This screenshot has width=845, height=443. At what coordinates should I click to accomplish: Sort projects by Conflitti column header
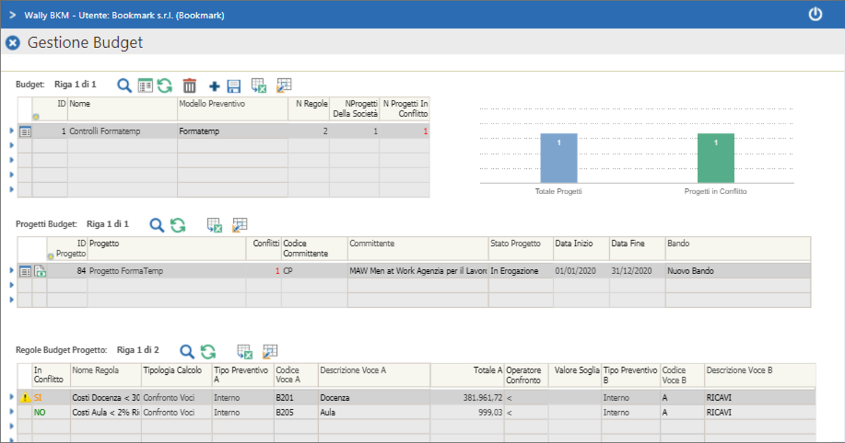click(x=264, y=248)
